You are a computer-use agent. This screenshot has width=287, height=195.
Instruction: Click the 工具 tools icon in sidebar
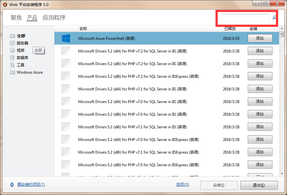click(12, 65)
